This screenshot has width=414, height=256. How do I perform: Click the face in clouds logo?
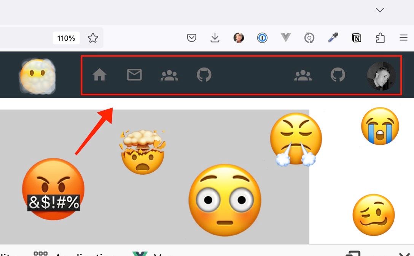pyautogui.click(x=38, y=76)
